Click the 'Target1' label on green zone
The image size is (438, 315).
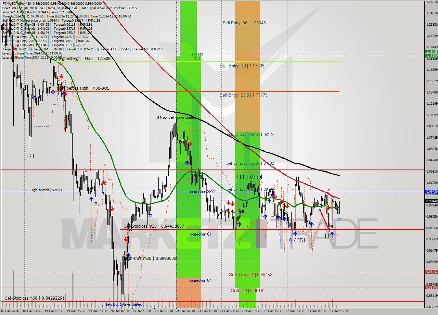click(196, 54)
